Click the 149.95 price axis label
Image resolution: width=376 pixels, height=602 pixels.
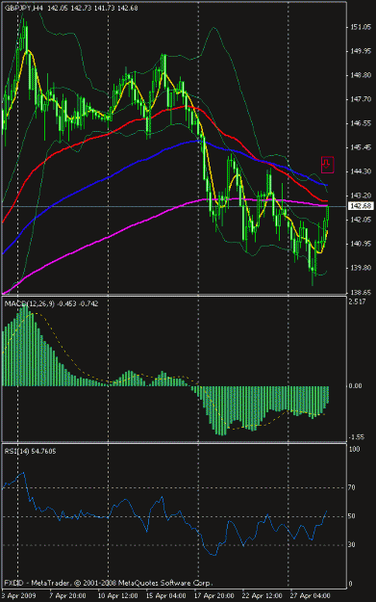361,51
